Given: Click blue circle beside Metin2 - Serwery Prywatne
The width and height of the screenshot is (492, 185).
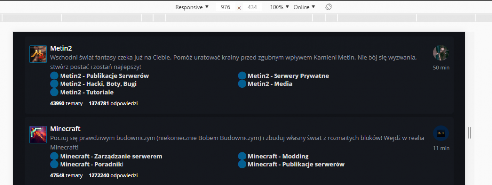Looking at the screenshot, I should click(242, 76).
